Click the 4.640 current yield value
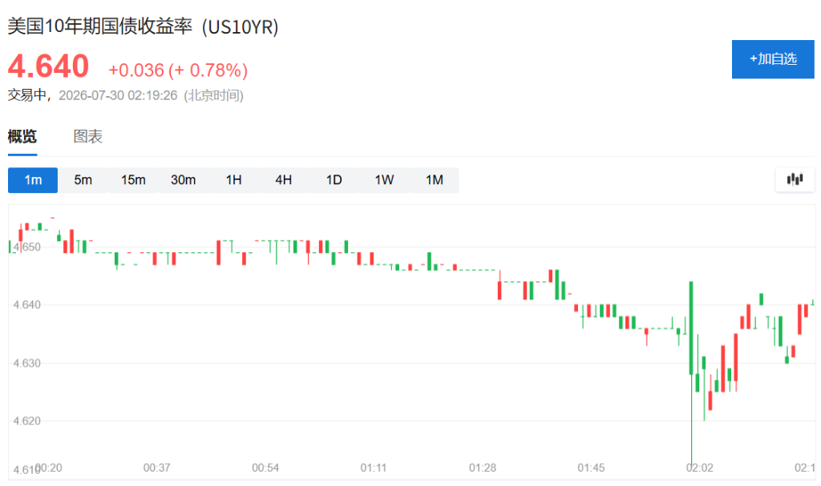 pos(48,66)
